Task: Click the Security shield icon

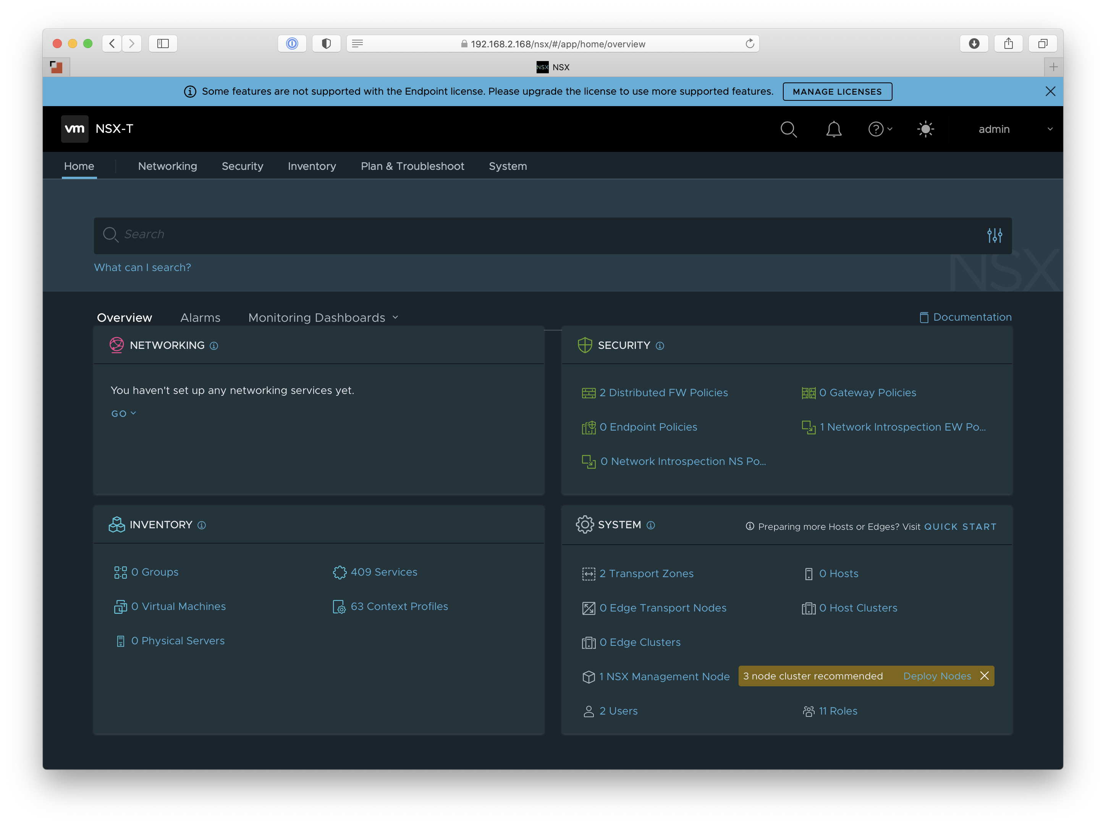Action: pyautogui.click(x=584, y=345)
